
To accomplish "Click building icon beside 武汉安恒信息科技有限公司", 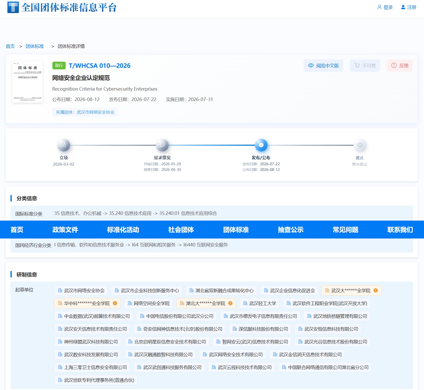I will point(301,329).
